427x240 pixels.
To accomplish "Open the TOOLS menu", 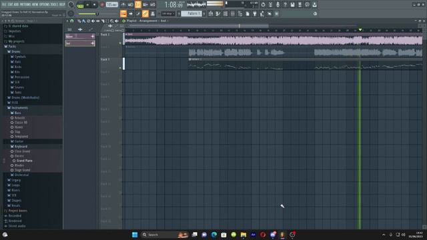I will [x=55, y=5].
